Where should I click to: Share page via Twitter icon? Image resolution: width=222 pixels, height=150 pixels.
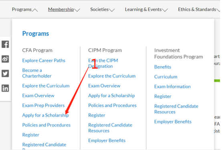point(5,74)
